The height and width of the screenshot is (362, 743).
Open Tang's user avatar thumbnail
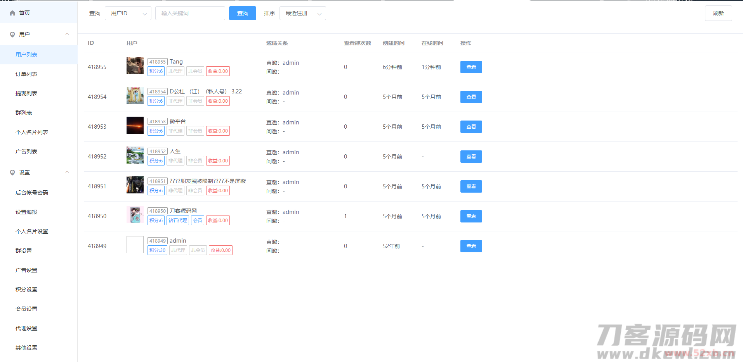point(135,66)
